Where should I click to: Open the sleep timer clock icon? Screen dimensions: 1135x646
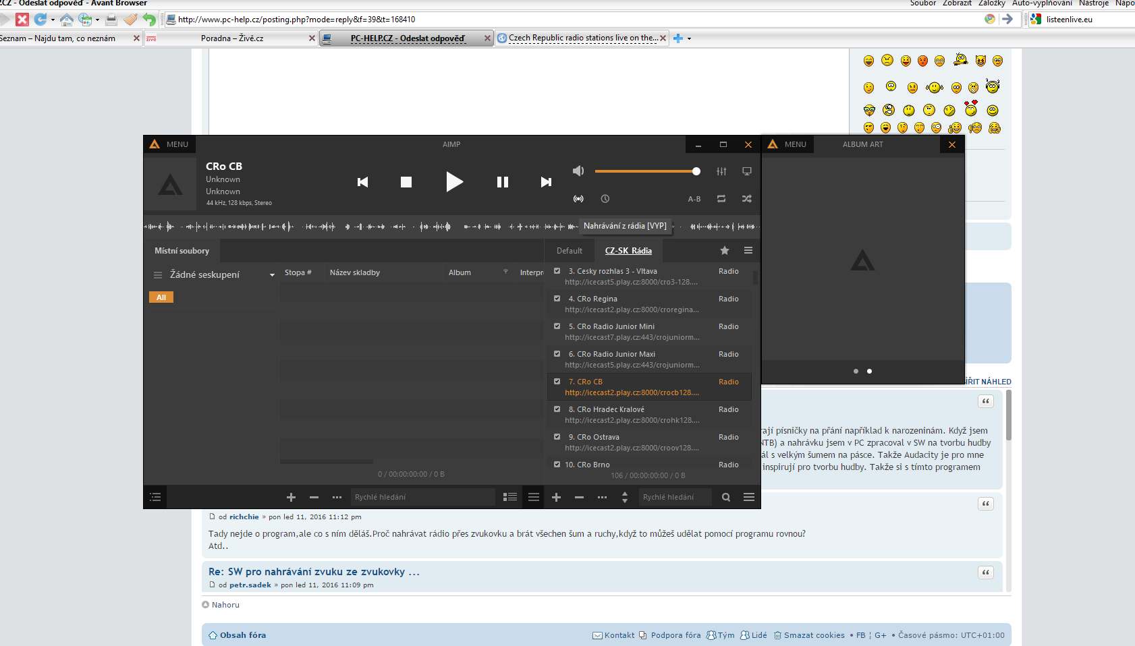(x=605, y=199)
